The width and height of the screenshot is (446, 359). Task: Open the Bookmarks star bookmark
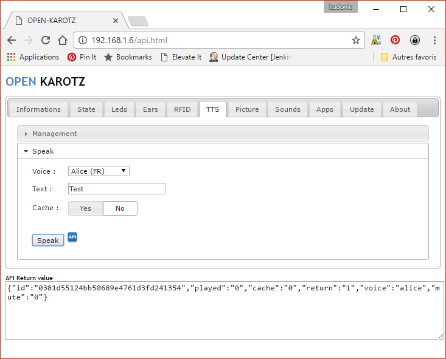(128, 57)
